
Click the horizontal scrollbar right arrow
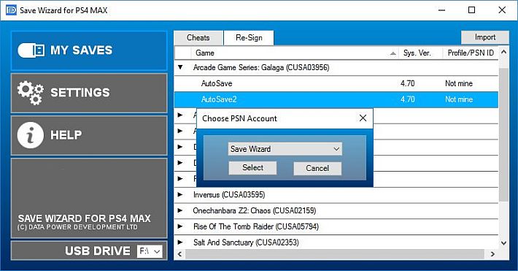492,254
